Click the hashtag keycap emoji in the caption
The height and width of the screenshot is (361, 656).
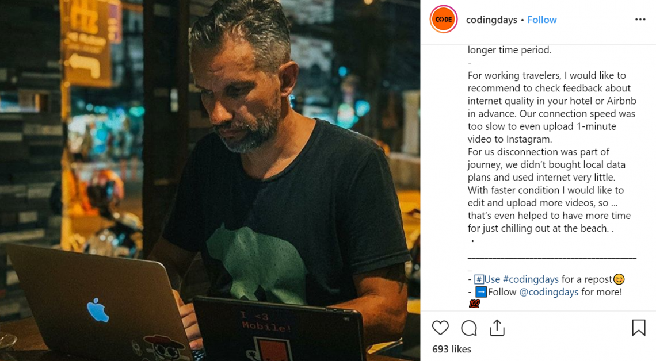(x=479, y=279)
